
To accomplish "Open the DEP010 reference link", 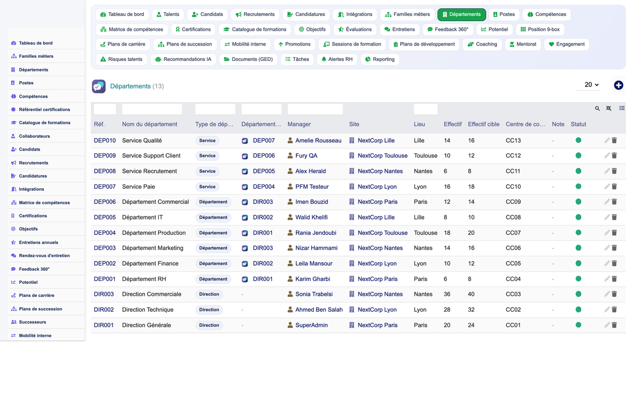I will tap(105, 141).
